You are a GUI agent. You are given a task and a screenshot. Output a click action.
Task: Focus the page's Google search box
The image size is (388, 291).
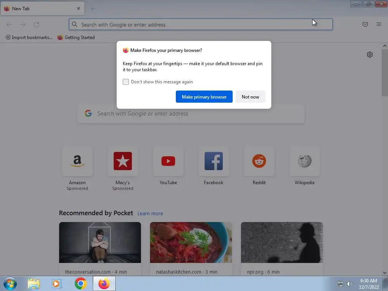191,114
